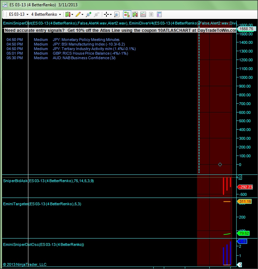This screenshot has width=258, height=269.
Task: Select the EminiSniperDotOsc panel label
Action: click(x=43, y=244)
